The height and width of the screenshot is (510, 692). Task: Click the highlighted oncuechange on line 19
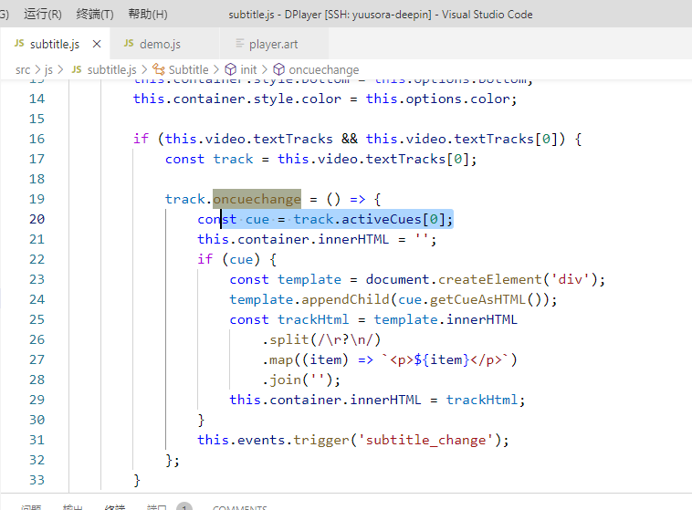pos(257,199)
